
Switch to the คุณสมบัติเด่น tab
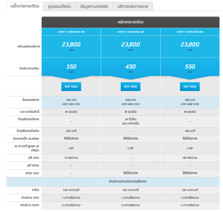(x=59, y=6)
